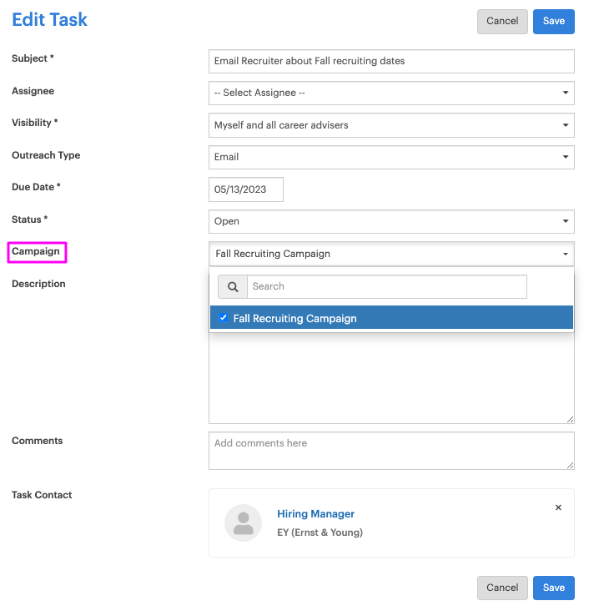The image size is (604, 616).
Task: Collapse the Campaign dropdown field
Action: click(391, 254)
